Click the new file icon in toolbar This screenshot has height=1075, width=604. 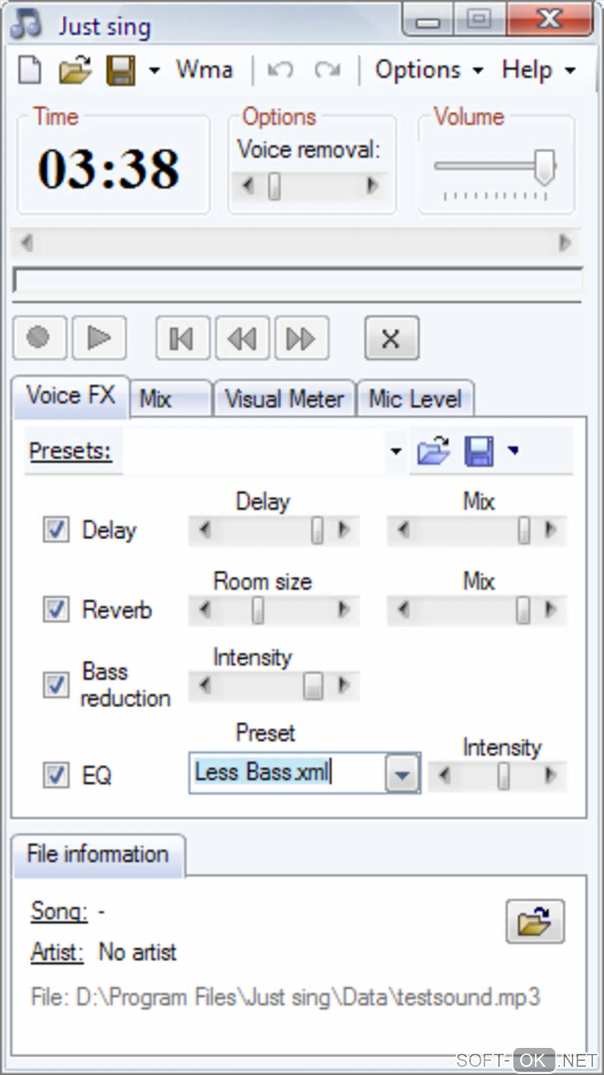30,70
